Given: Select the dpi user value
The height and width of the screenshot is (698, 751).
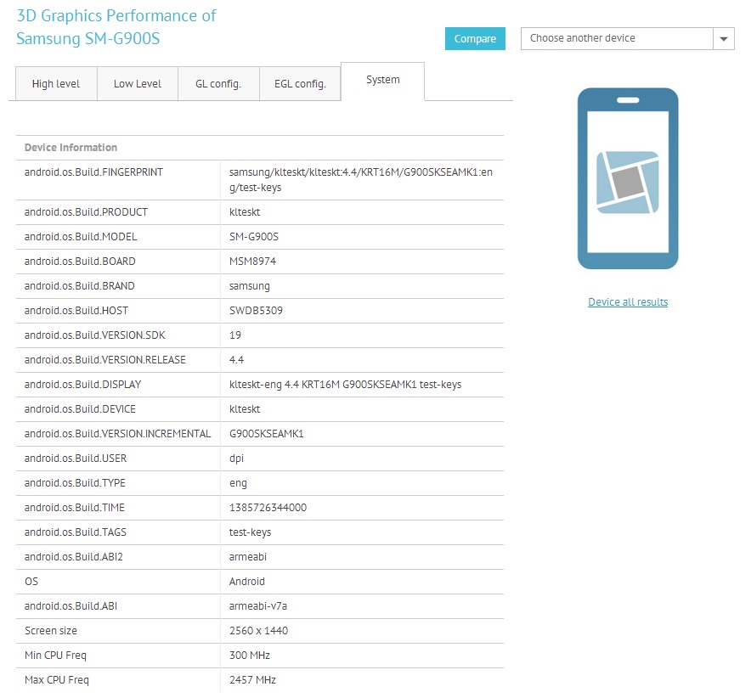Looking at the screenshot, I should click(x=237, y=459).
